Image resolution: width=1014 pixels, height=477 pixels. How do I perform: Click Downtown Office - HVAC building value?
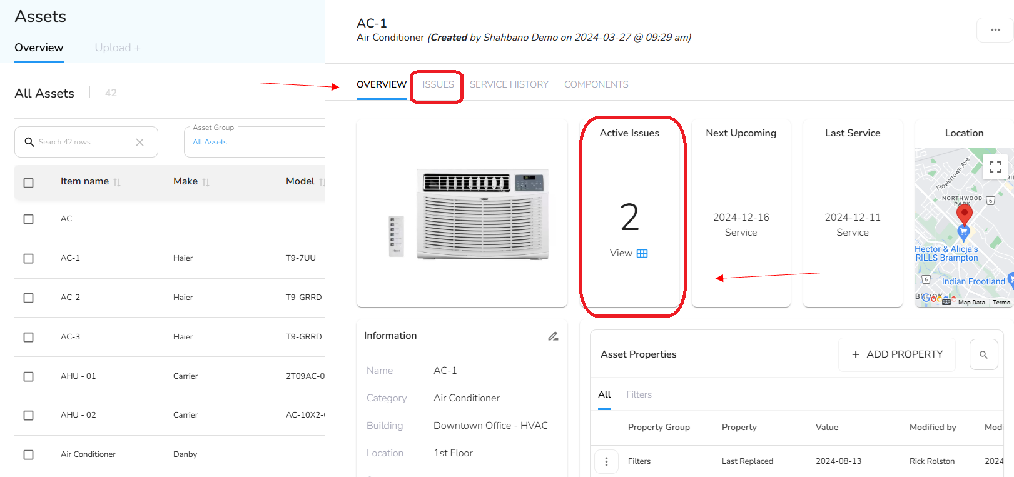click(x=490, y=426)
